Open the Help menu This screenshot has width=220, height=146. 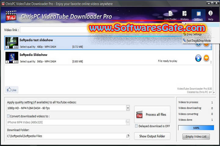click(x=211, y=16)
